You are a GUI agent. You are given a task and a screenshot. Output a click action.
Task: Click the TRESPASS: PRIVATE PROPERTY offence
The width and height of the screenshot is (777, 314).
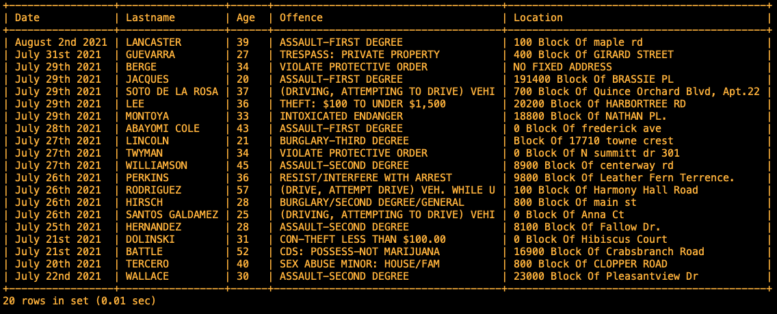click(359, 55)
